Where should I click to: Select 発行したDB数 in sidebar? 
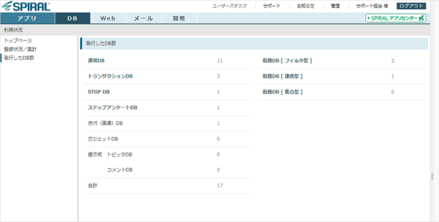pos(19,58)
